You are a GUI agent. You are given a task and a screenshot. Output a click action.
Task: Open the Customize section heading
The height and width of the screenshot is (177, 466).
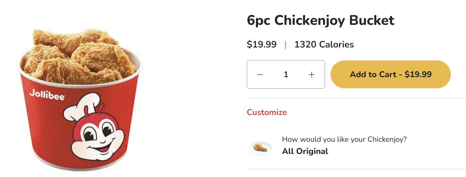click(x=267, y=112)
